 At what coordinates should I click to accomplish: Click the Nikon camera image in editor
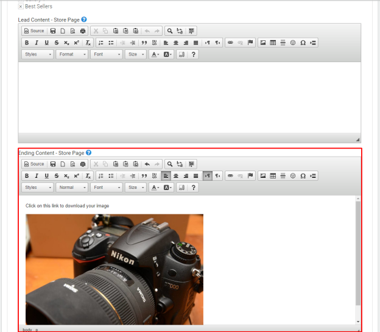point(114,269)
